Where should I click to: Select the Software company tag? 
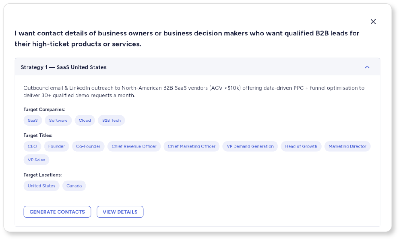(58, 120)
